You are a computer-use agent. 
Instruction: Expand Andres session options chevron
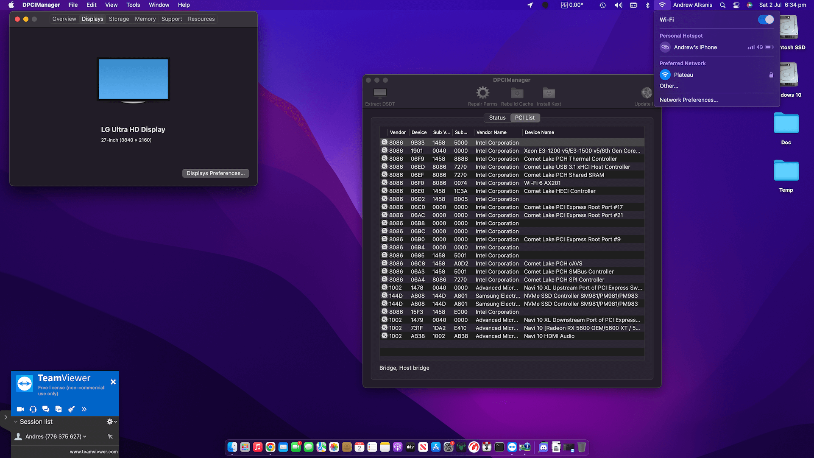point(85,436)
